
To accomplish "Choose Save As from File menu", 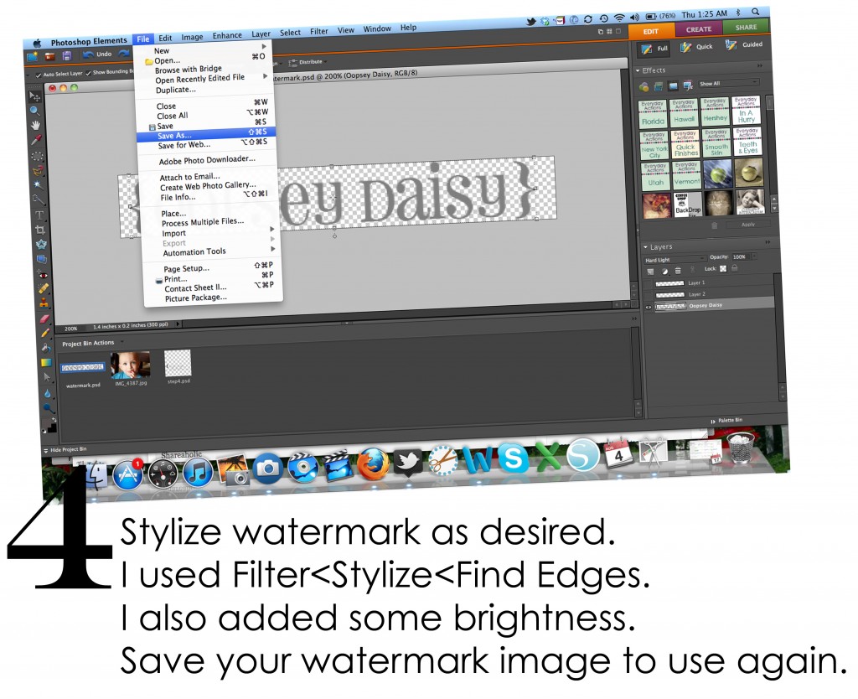I will click(x=206, y=134).
